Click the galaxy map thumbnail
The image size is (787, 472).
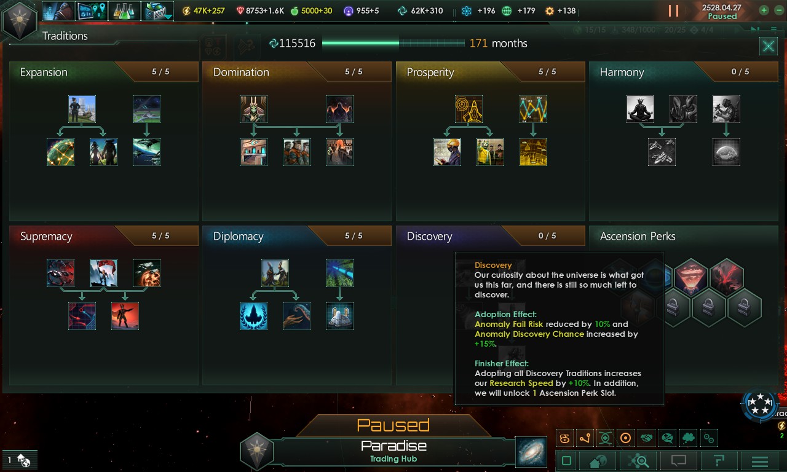pyautogui.click(x=531, y=452)
